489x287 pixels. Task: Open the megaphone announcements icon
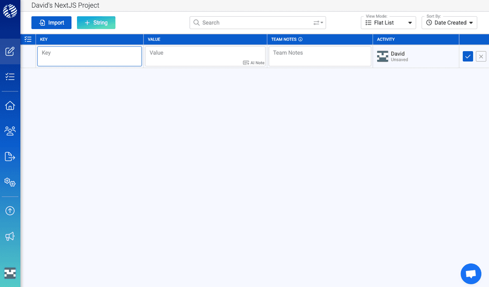(10, 236)
